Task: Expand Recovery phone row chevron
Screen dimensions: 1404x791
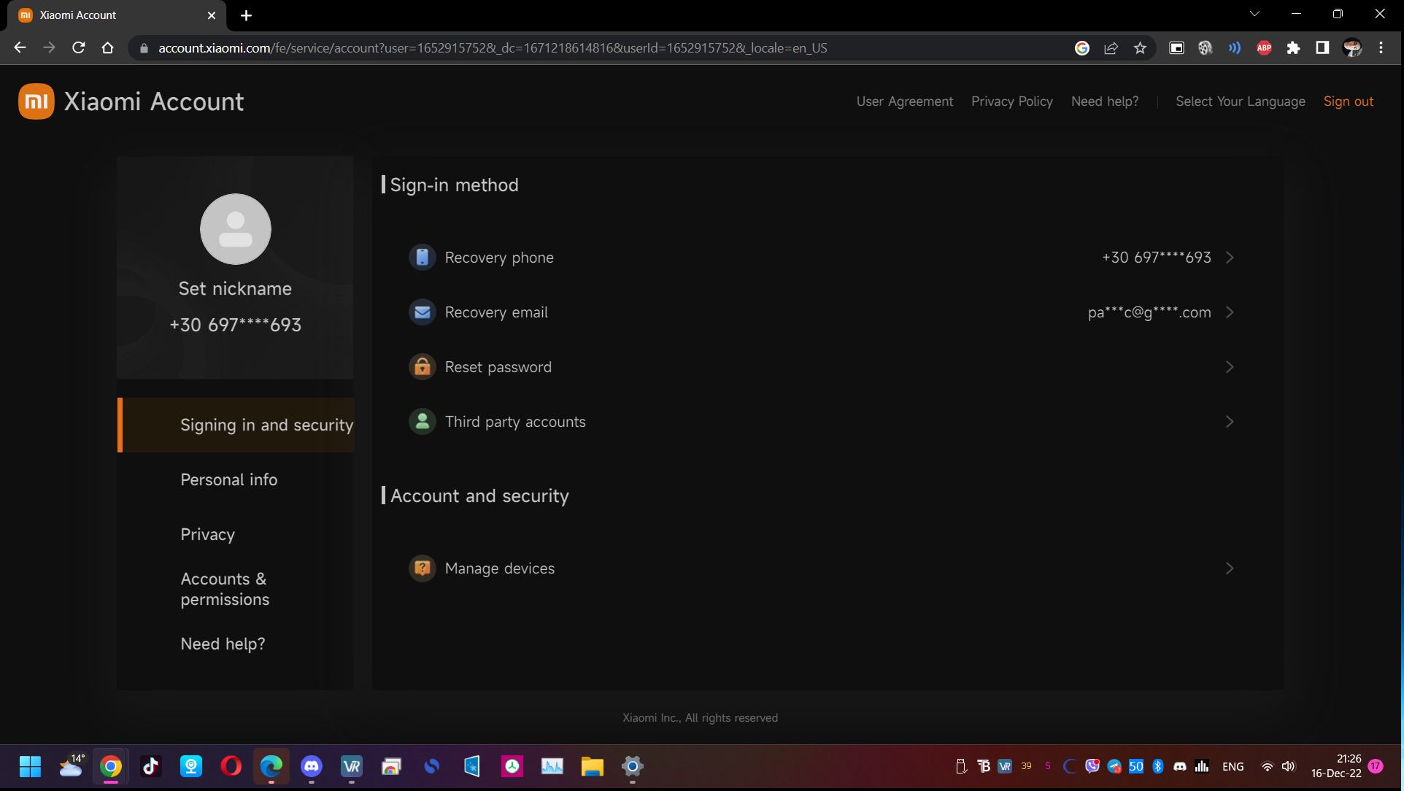Action: pyautogui.click(x=1230, y=258)
